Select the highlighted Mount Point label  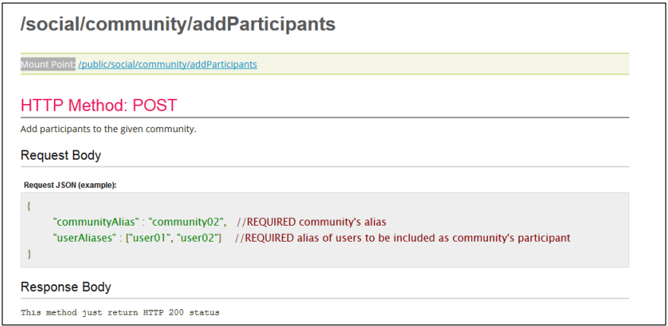coord(48,65)
